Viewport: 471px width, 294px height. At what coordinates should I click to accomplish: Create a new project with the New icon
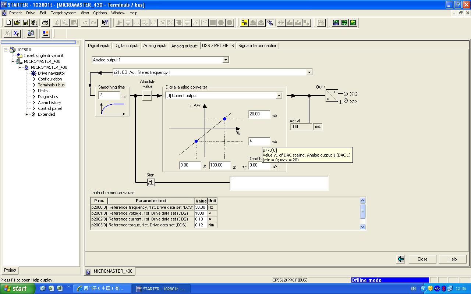coord(9,23)
